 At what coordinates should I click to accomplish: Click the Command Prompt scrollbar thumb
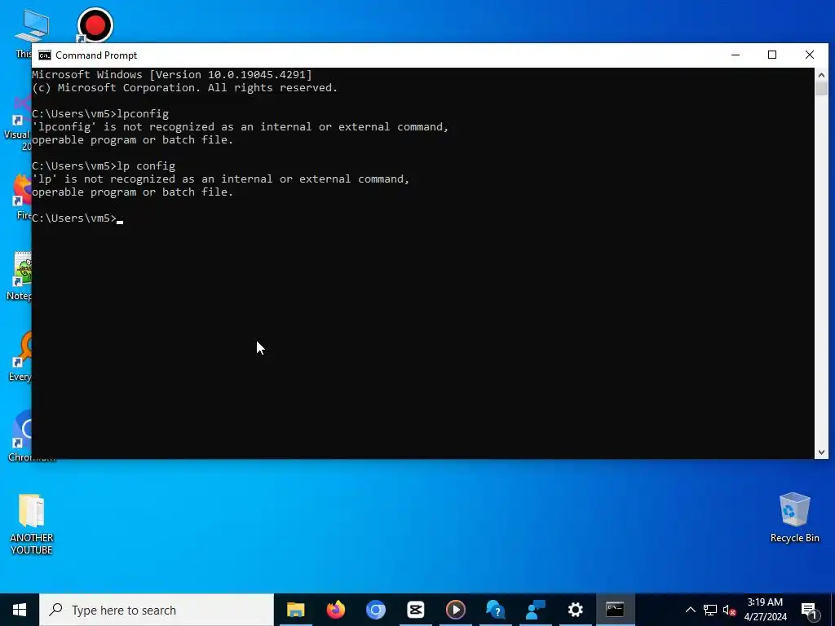pyautogui.click(x=821, y=88)
